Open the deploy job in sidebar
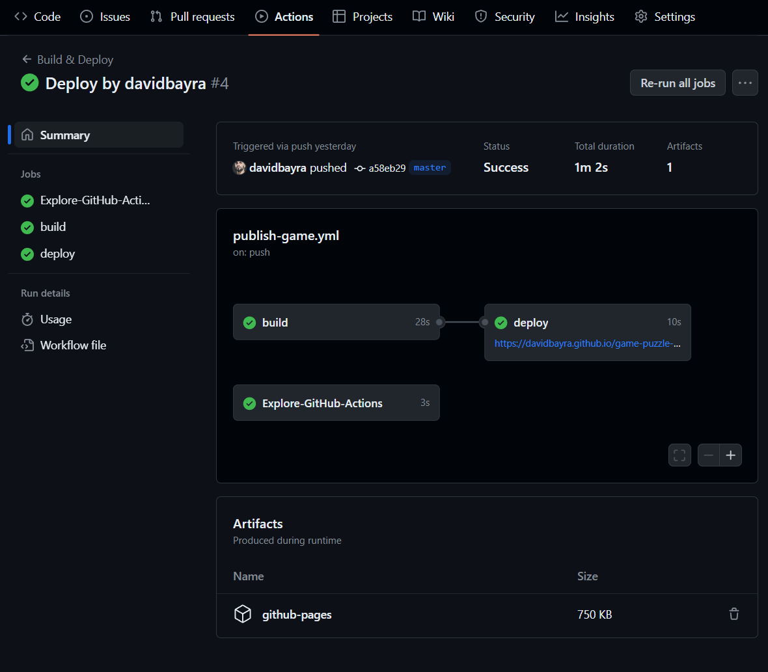The width and height of the screenshot is (768, 672). click(x=57, y=254)
